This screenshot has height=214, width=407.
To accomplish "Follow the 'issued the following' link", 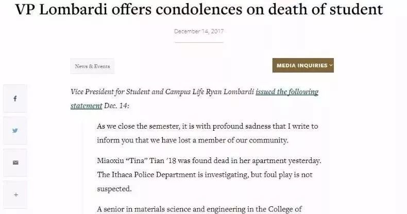I will [x=287, y=92].
